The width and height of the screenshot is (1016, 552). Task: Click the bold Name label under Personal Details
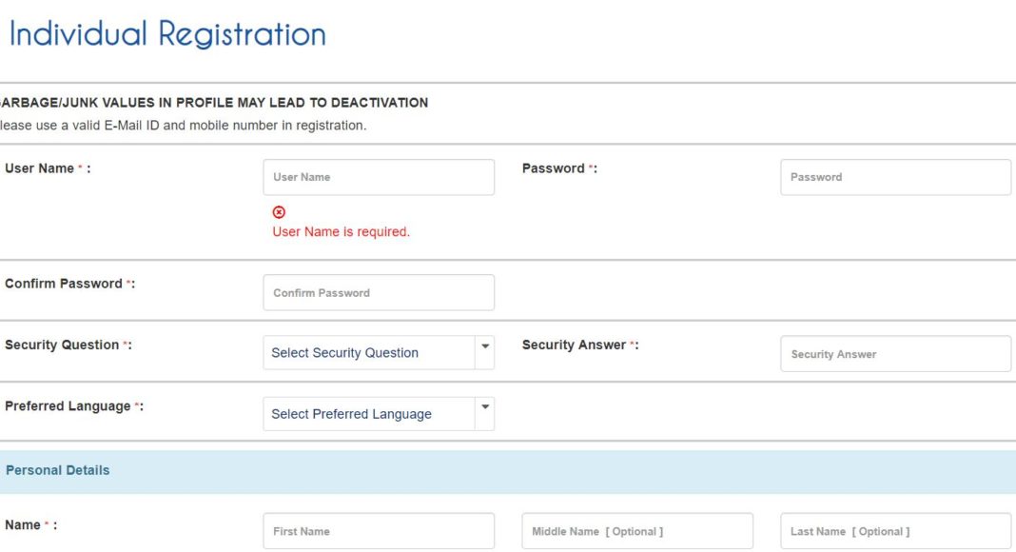point(23,525)
